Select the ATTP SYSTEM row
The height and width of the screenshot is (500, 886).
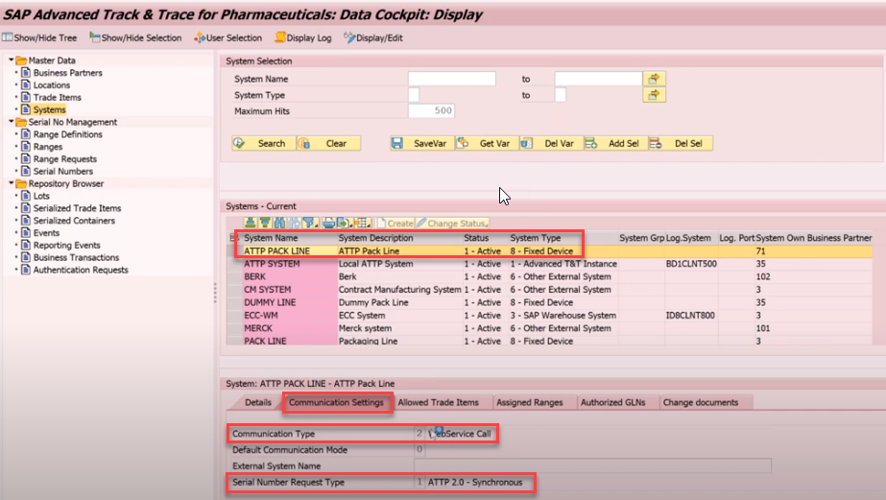[x=549, y=264]
